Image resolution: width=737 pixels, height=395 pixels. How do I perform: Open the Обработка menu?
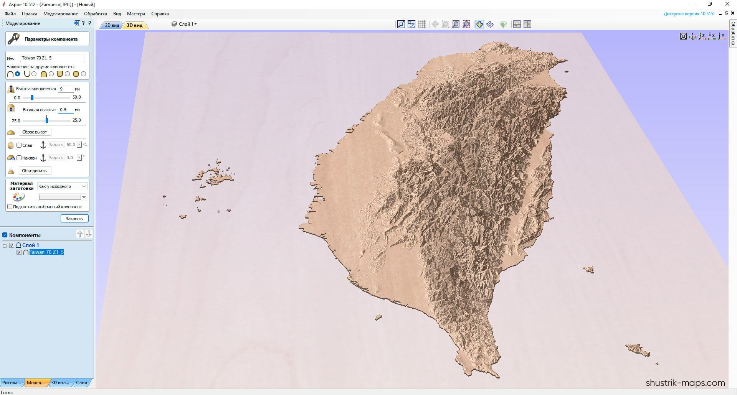pyautogui.click(x=96, y=14)
